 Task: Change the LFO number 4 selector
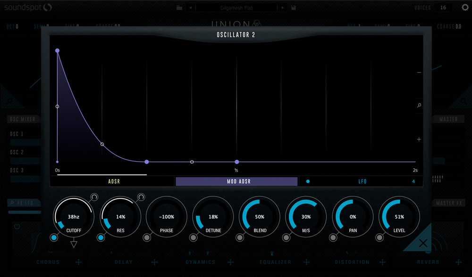click(413, 181)
